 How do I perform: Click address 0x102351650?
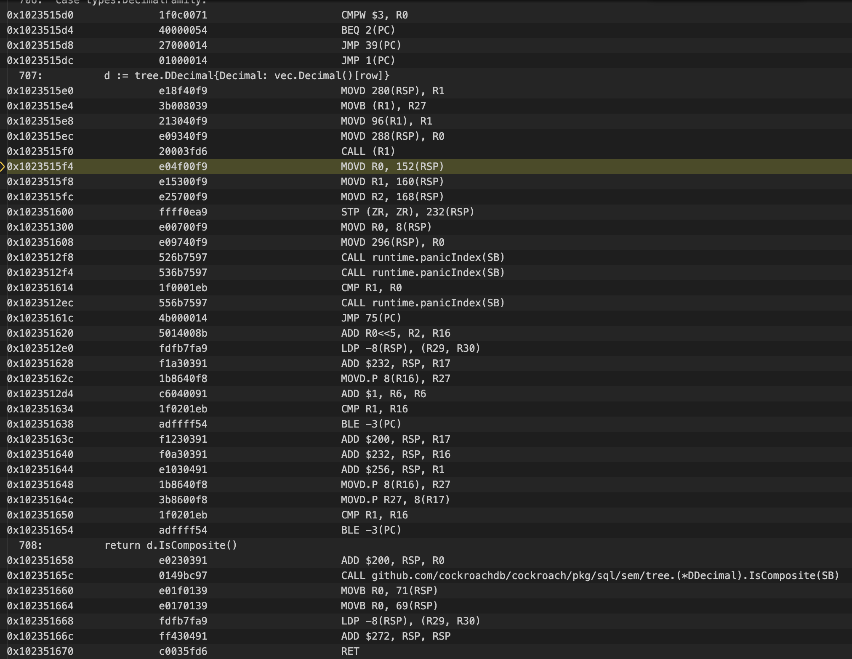tap(40, 515)
